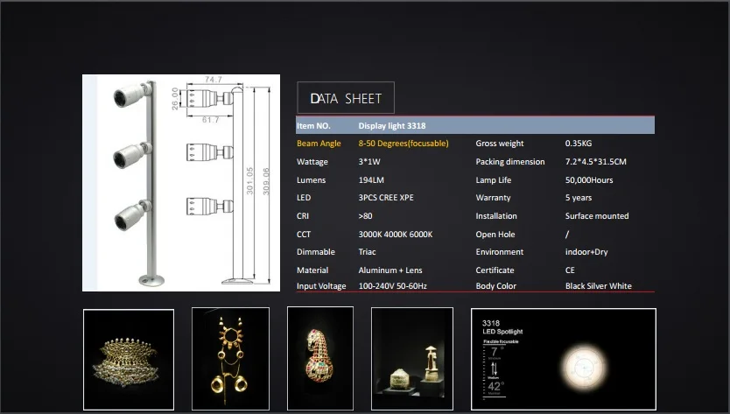This screenshot has height=414, width=730.
Task: Select '100-240V 50-60Hz' voltage value
Action: click(x=392, y=286)
